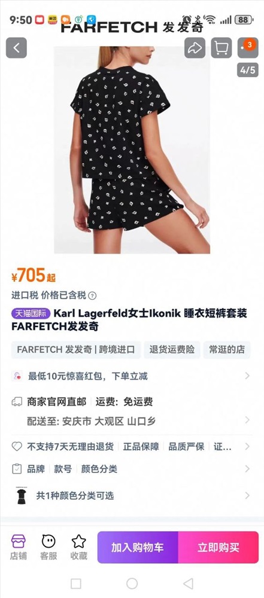Select the black pajama color thumbnail
This screenshot has height=598, width=264.
tap(22, 495)
